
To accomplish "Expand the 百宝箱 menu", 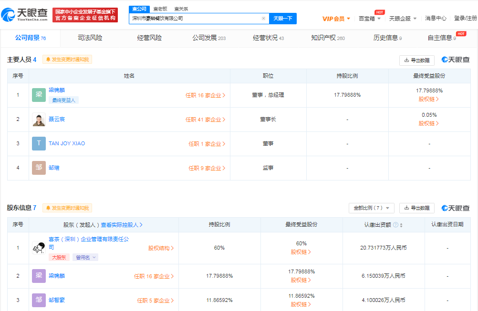I will pos(370,19).
